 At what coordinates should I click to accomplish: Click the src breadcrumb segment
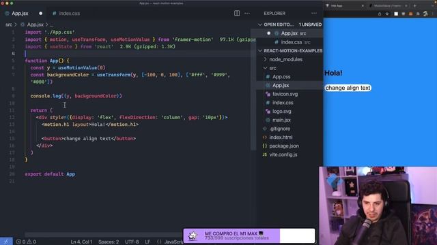coord(9,24)
